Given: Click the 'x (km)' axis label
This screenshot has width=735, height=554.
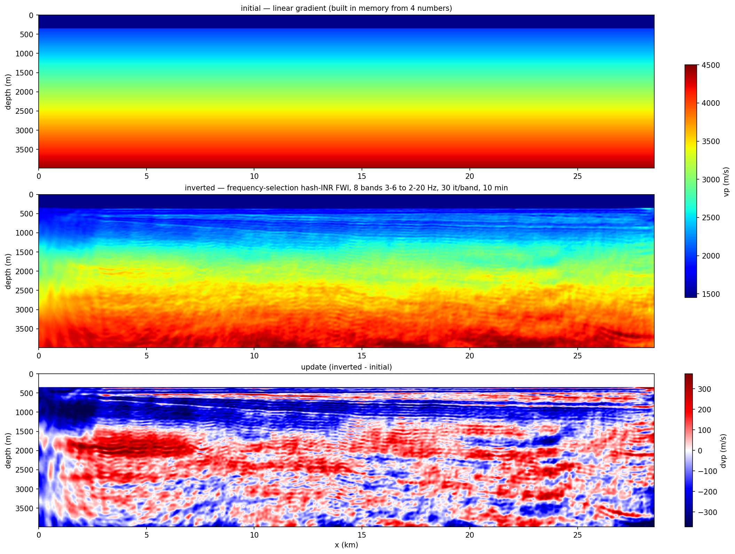Looking at the screenshot, I should click(346, 545).
